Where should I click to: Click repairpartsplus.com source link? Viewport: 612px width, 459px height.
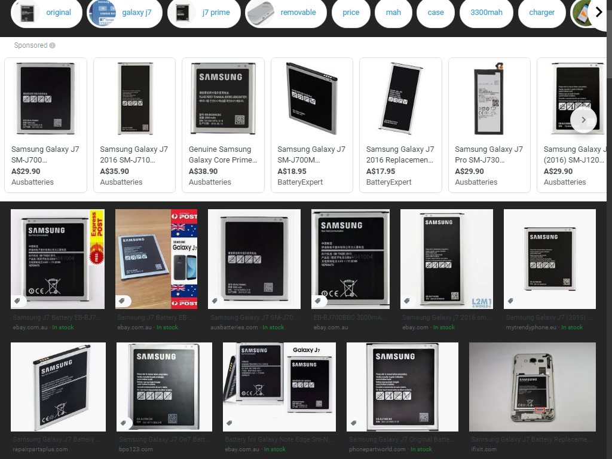tap(40, 449)
